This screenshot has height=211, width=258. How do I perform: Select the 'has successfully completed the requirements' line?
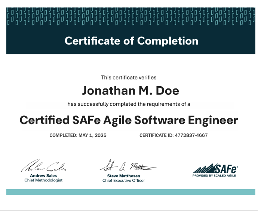[x=129, y=104]
